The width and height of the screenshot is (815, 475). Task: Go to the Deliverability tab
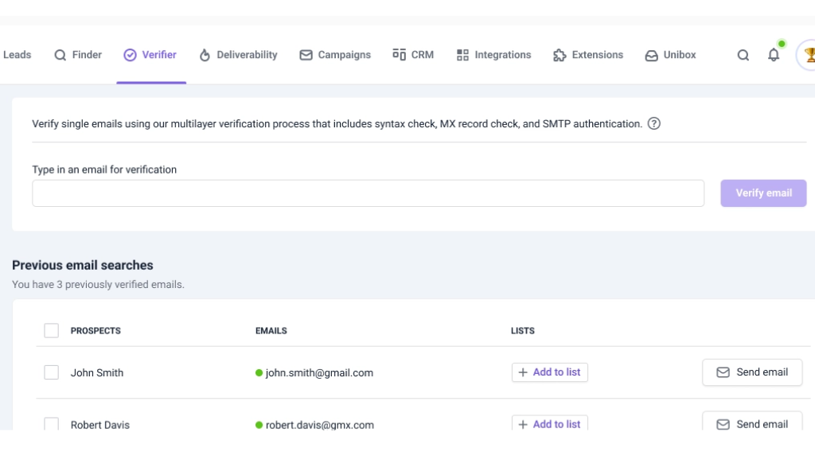tap(238, 55)
